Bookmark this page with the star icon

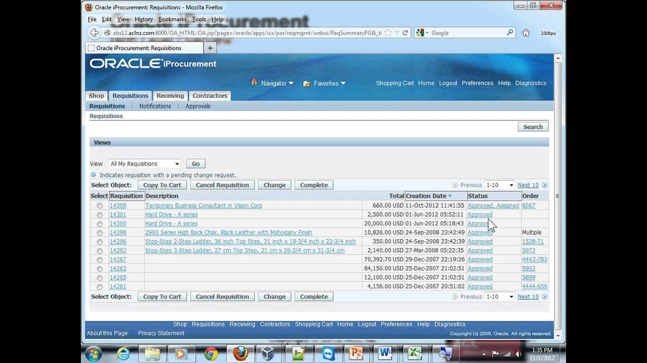pos(388,33)
